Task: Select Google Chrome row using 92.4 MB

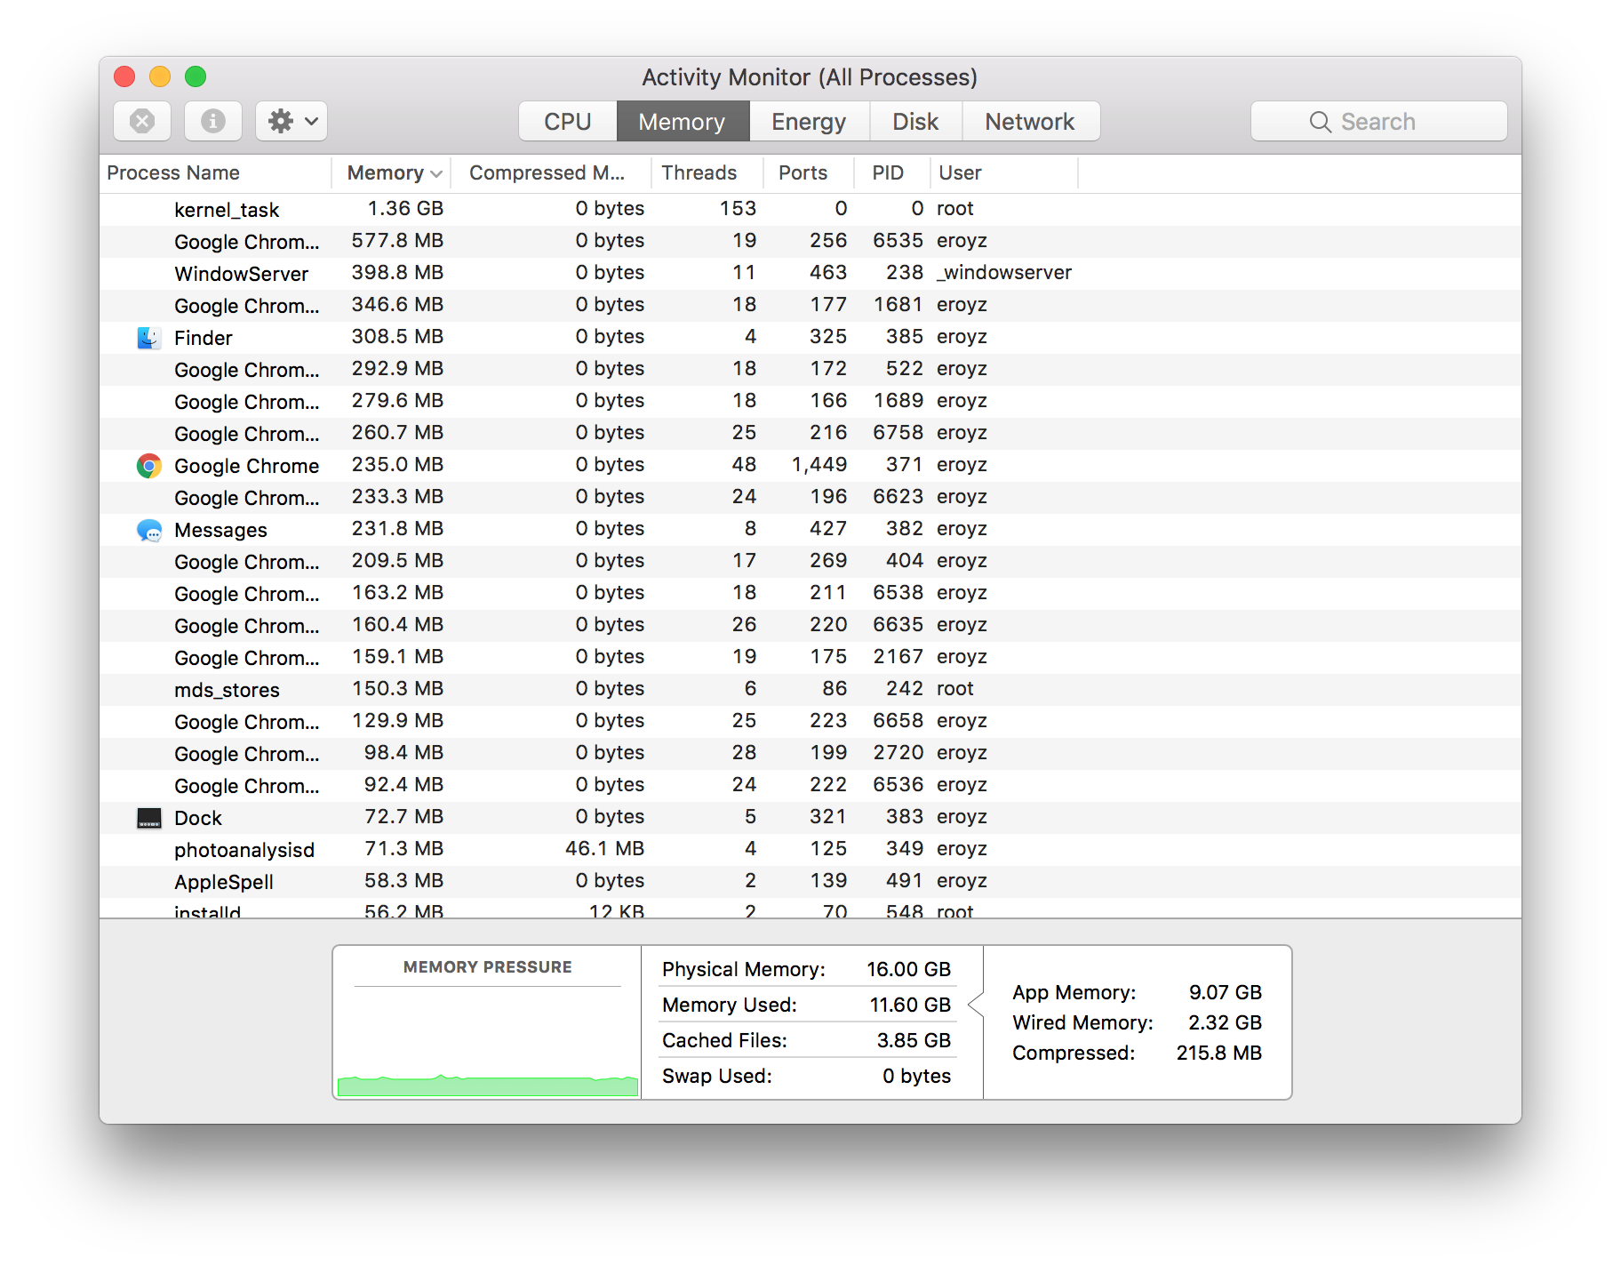Action: [x=810, y=786]
